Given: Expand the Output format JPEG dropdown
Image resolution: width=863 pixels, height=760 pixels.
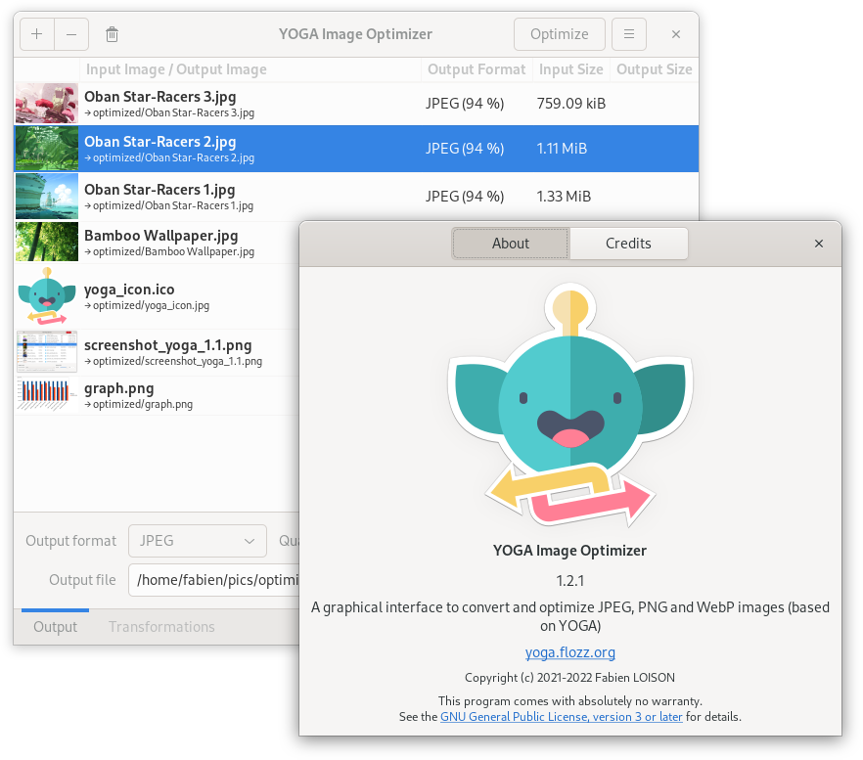Looking at the screenshot, I should pyautogui.click(x=197, y=541).
